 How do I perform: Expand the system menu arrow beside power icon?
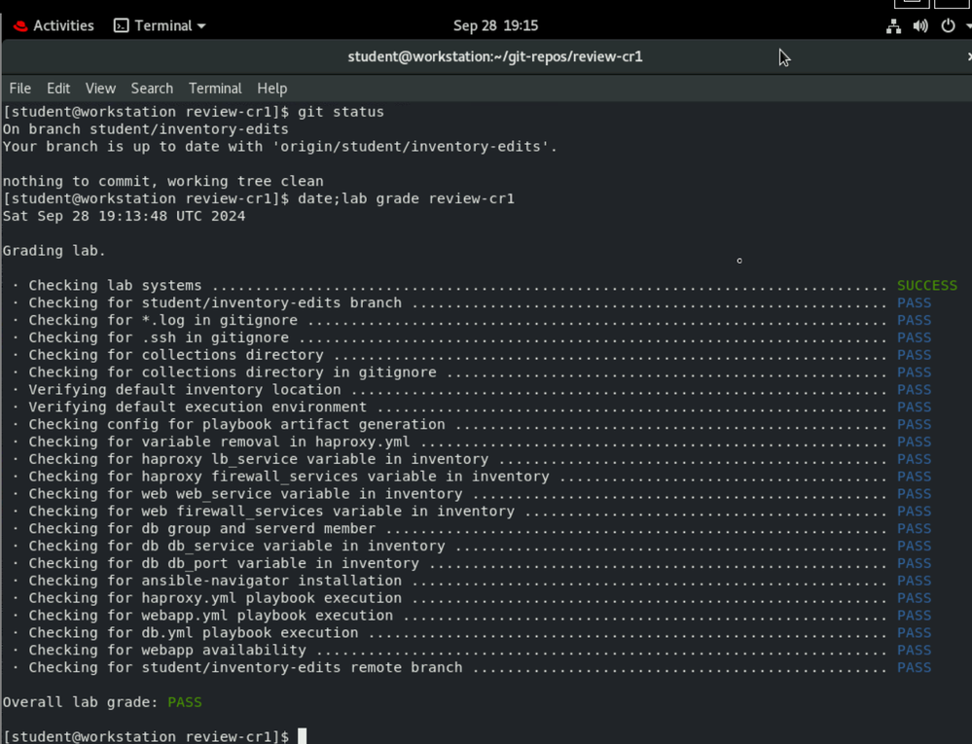pos(966,26)
